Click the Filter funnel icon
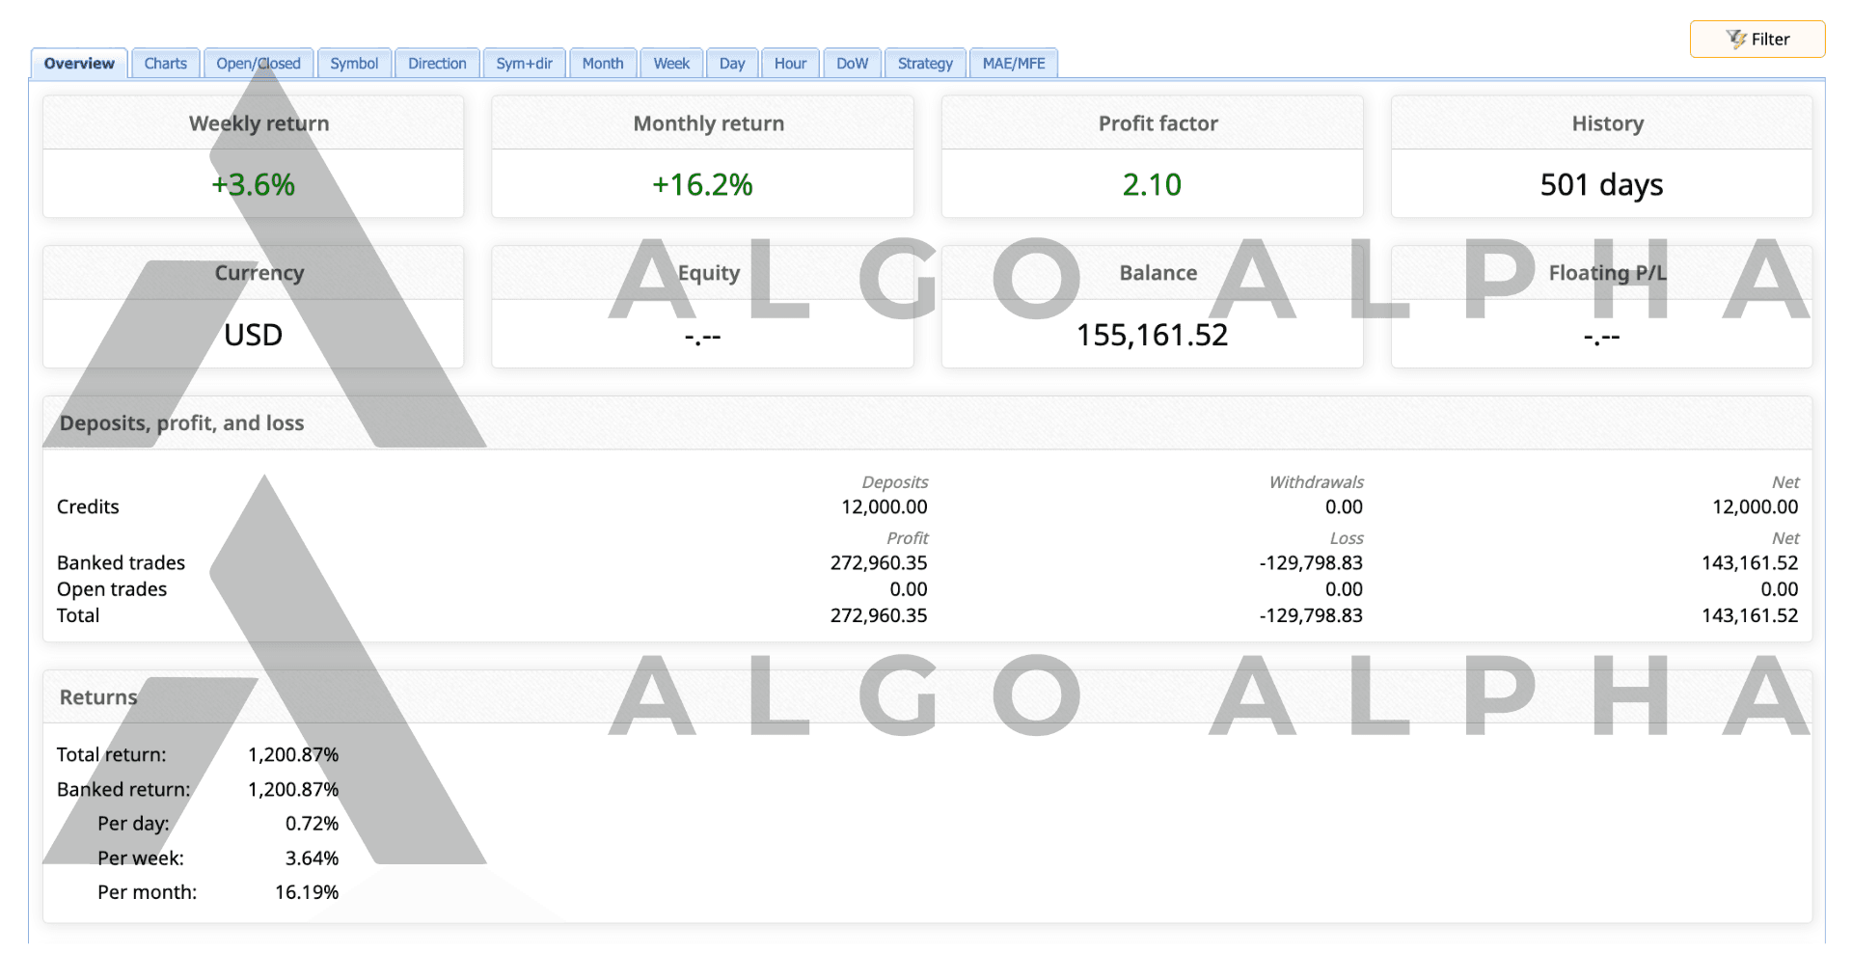This screenshot has width=1852, height=953. [x=1735, y=40]
